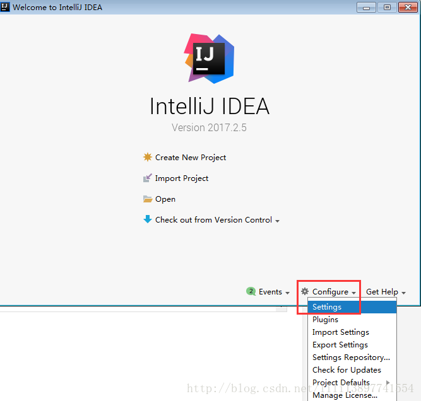Open Settings Repository... menu entry
421x401 pixels.
click(352, 357)
